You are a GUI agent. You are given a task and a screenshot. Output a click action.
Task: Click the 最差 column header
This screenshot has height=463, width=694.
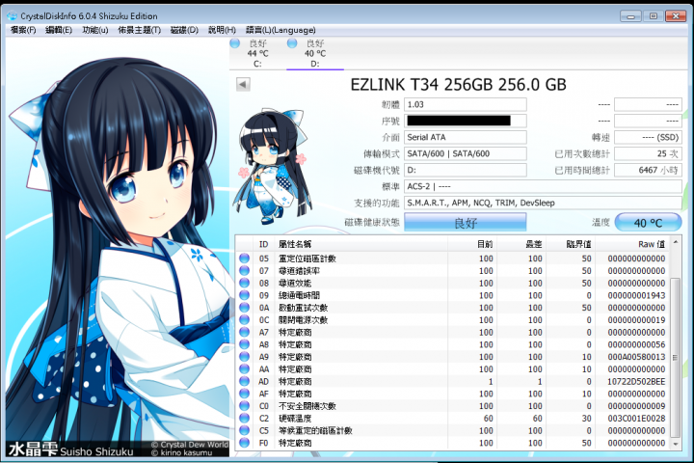(x=521, y=244)
